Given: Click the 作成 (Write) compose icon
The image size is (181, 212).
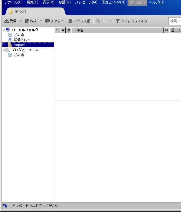Looking at the screenshot, I should [27, 21].
